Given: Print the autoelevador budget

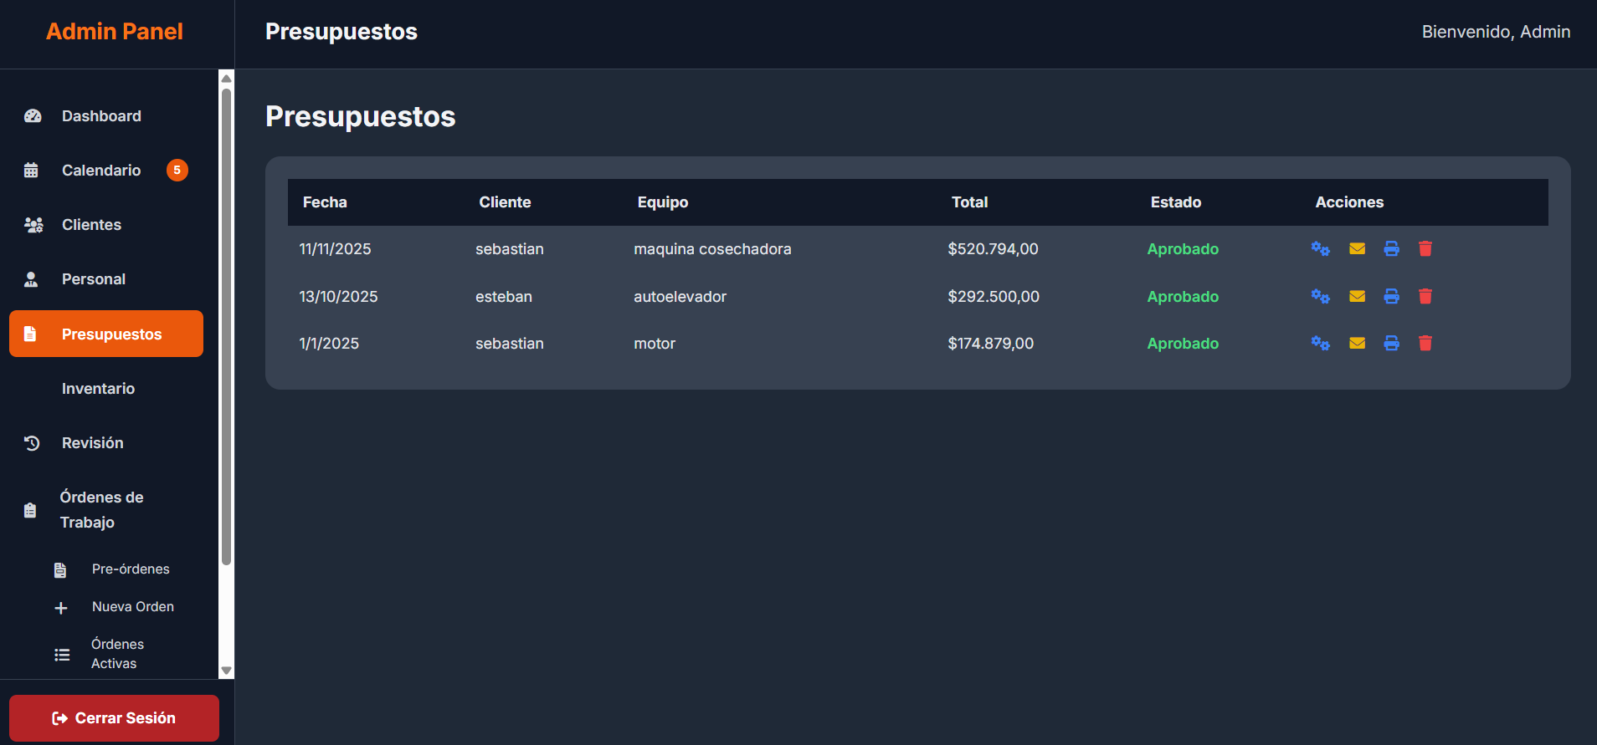Looking at the screenshot, I should coord(1391,296).
